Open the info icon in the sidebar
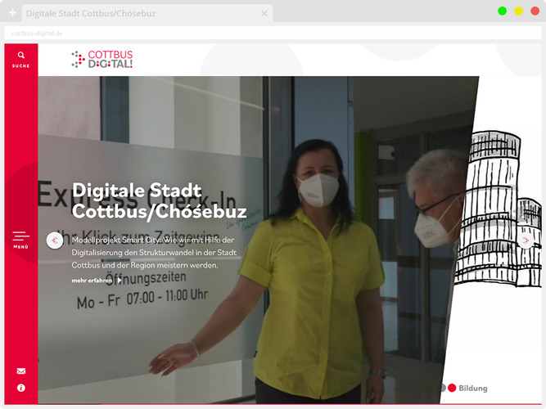 [21, 388]
